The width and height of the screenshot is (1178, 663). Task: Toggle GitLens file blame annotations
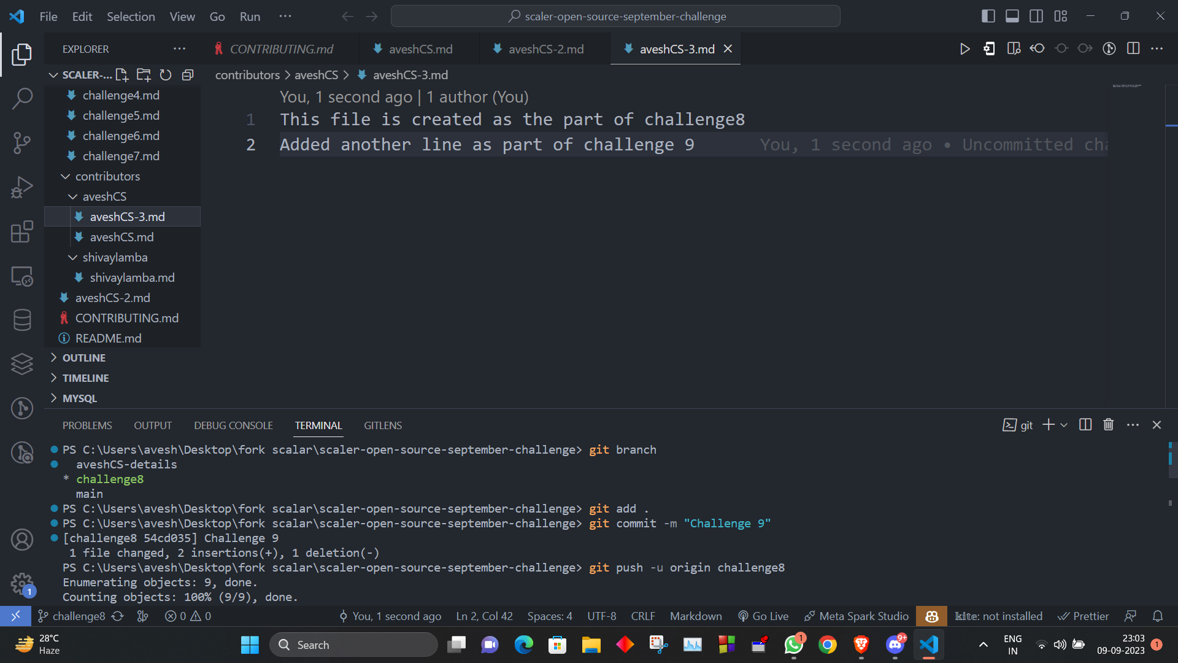coord(1109,49)
